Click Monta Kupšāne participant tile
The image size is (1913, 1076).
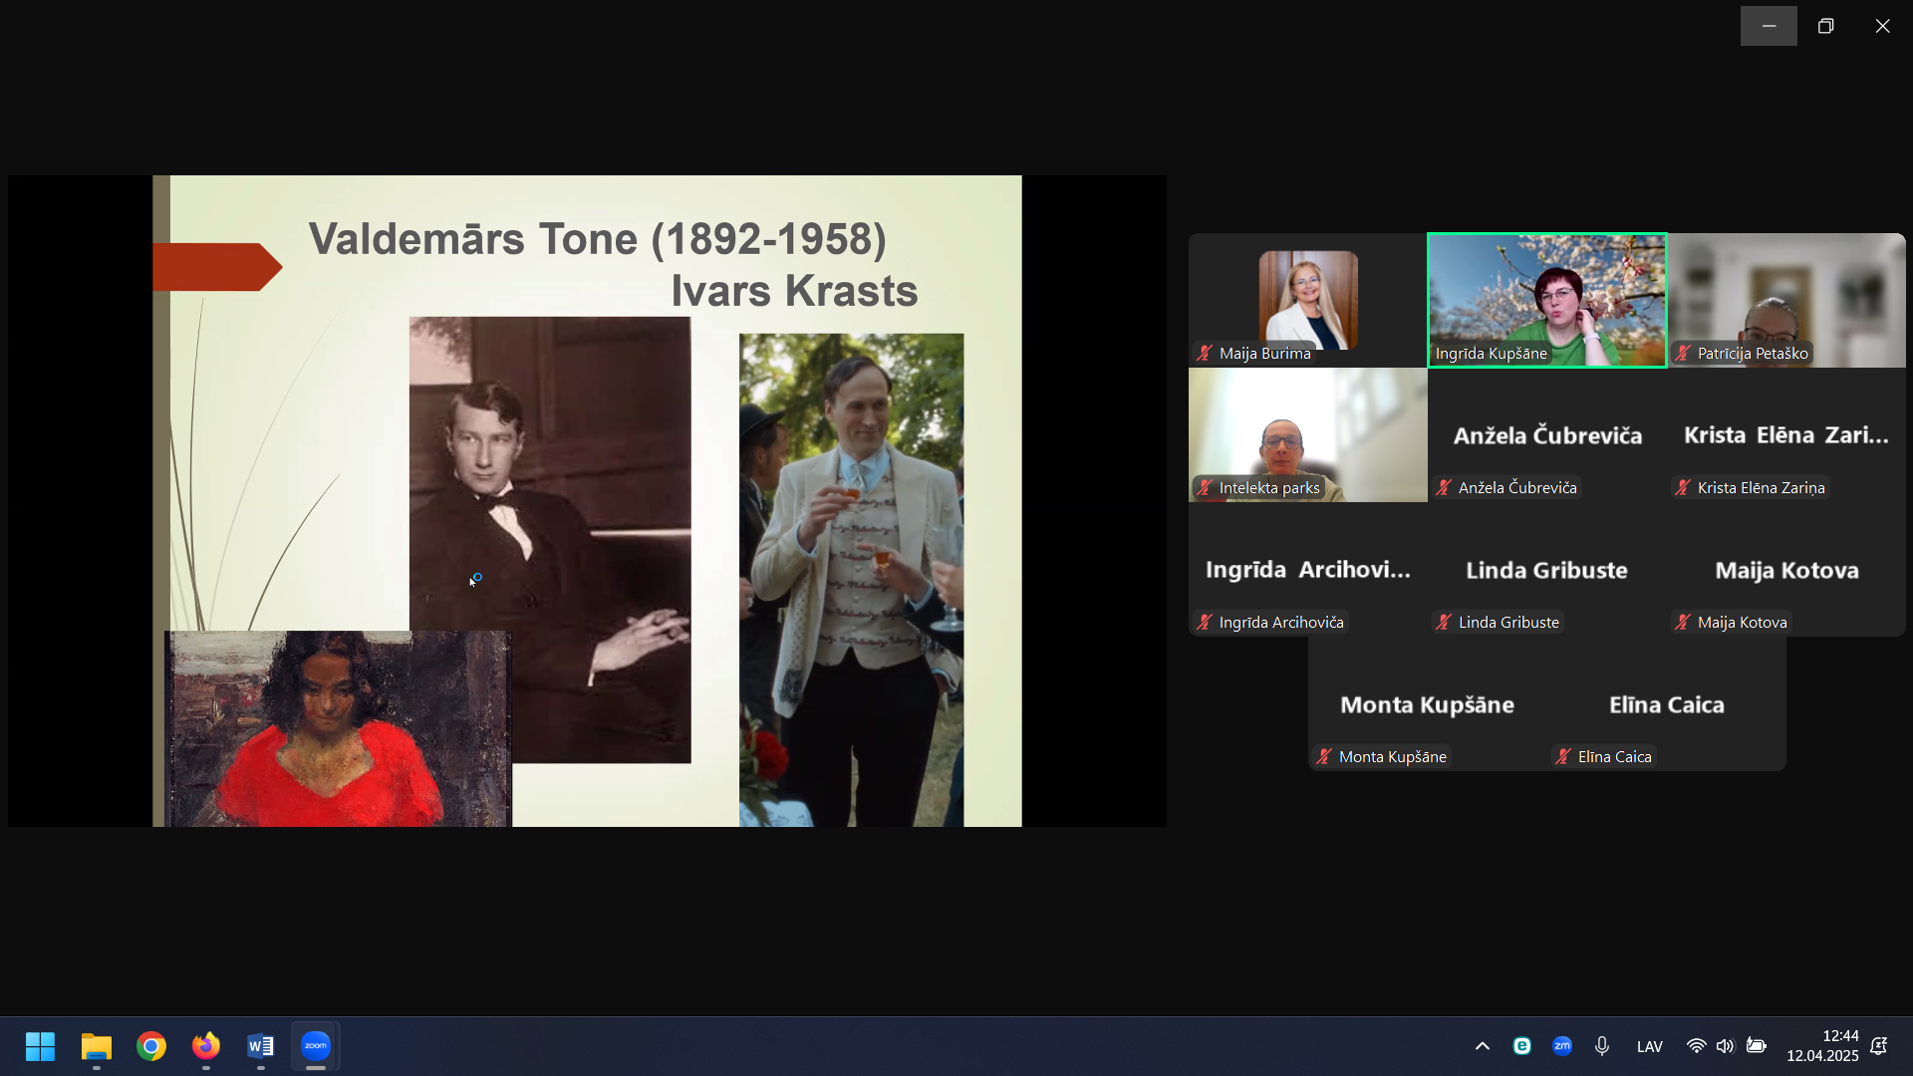[x=1427, y=704]
